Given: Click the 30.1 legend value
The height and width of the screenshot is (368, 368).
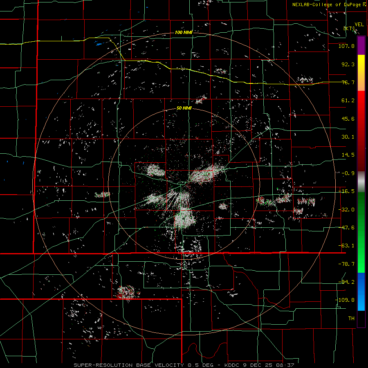Looking at the screenshot, I should tap(348, 137).
